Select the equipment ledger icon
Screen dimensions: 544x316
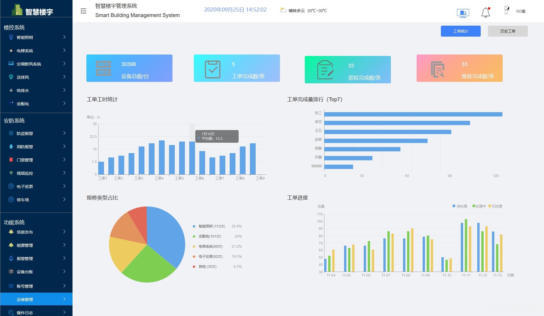(x=11, y=272)
